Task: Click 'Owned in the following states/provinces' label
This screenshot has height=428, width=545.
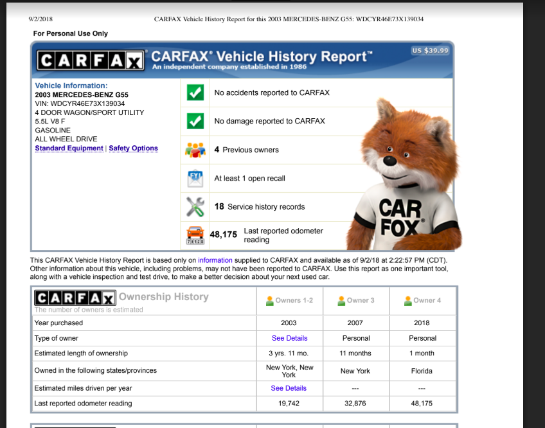Action: pos(95,370)
